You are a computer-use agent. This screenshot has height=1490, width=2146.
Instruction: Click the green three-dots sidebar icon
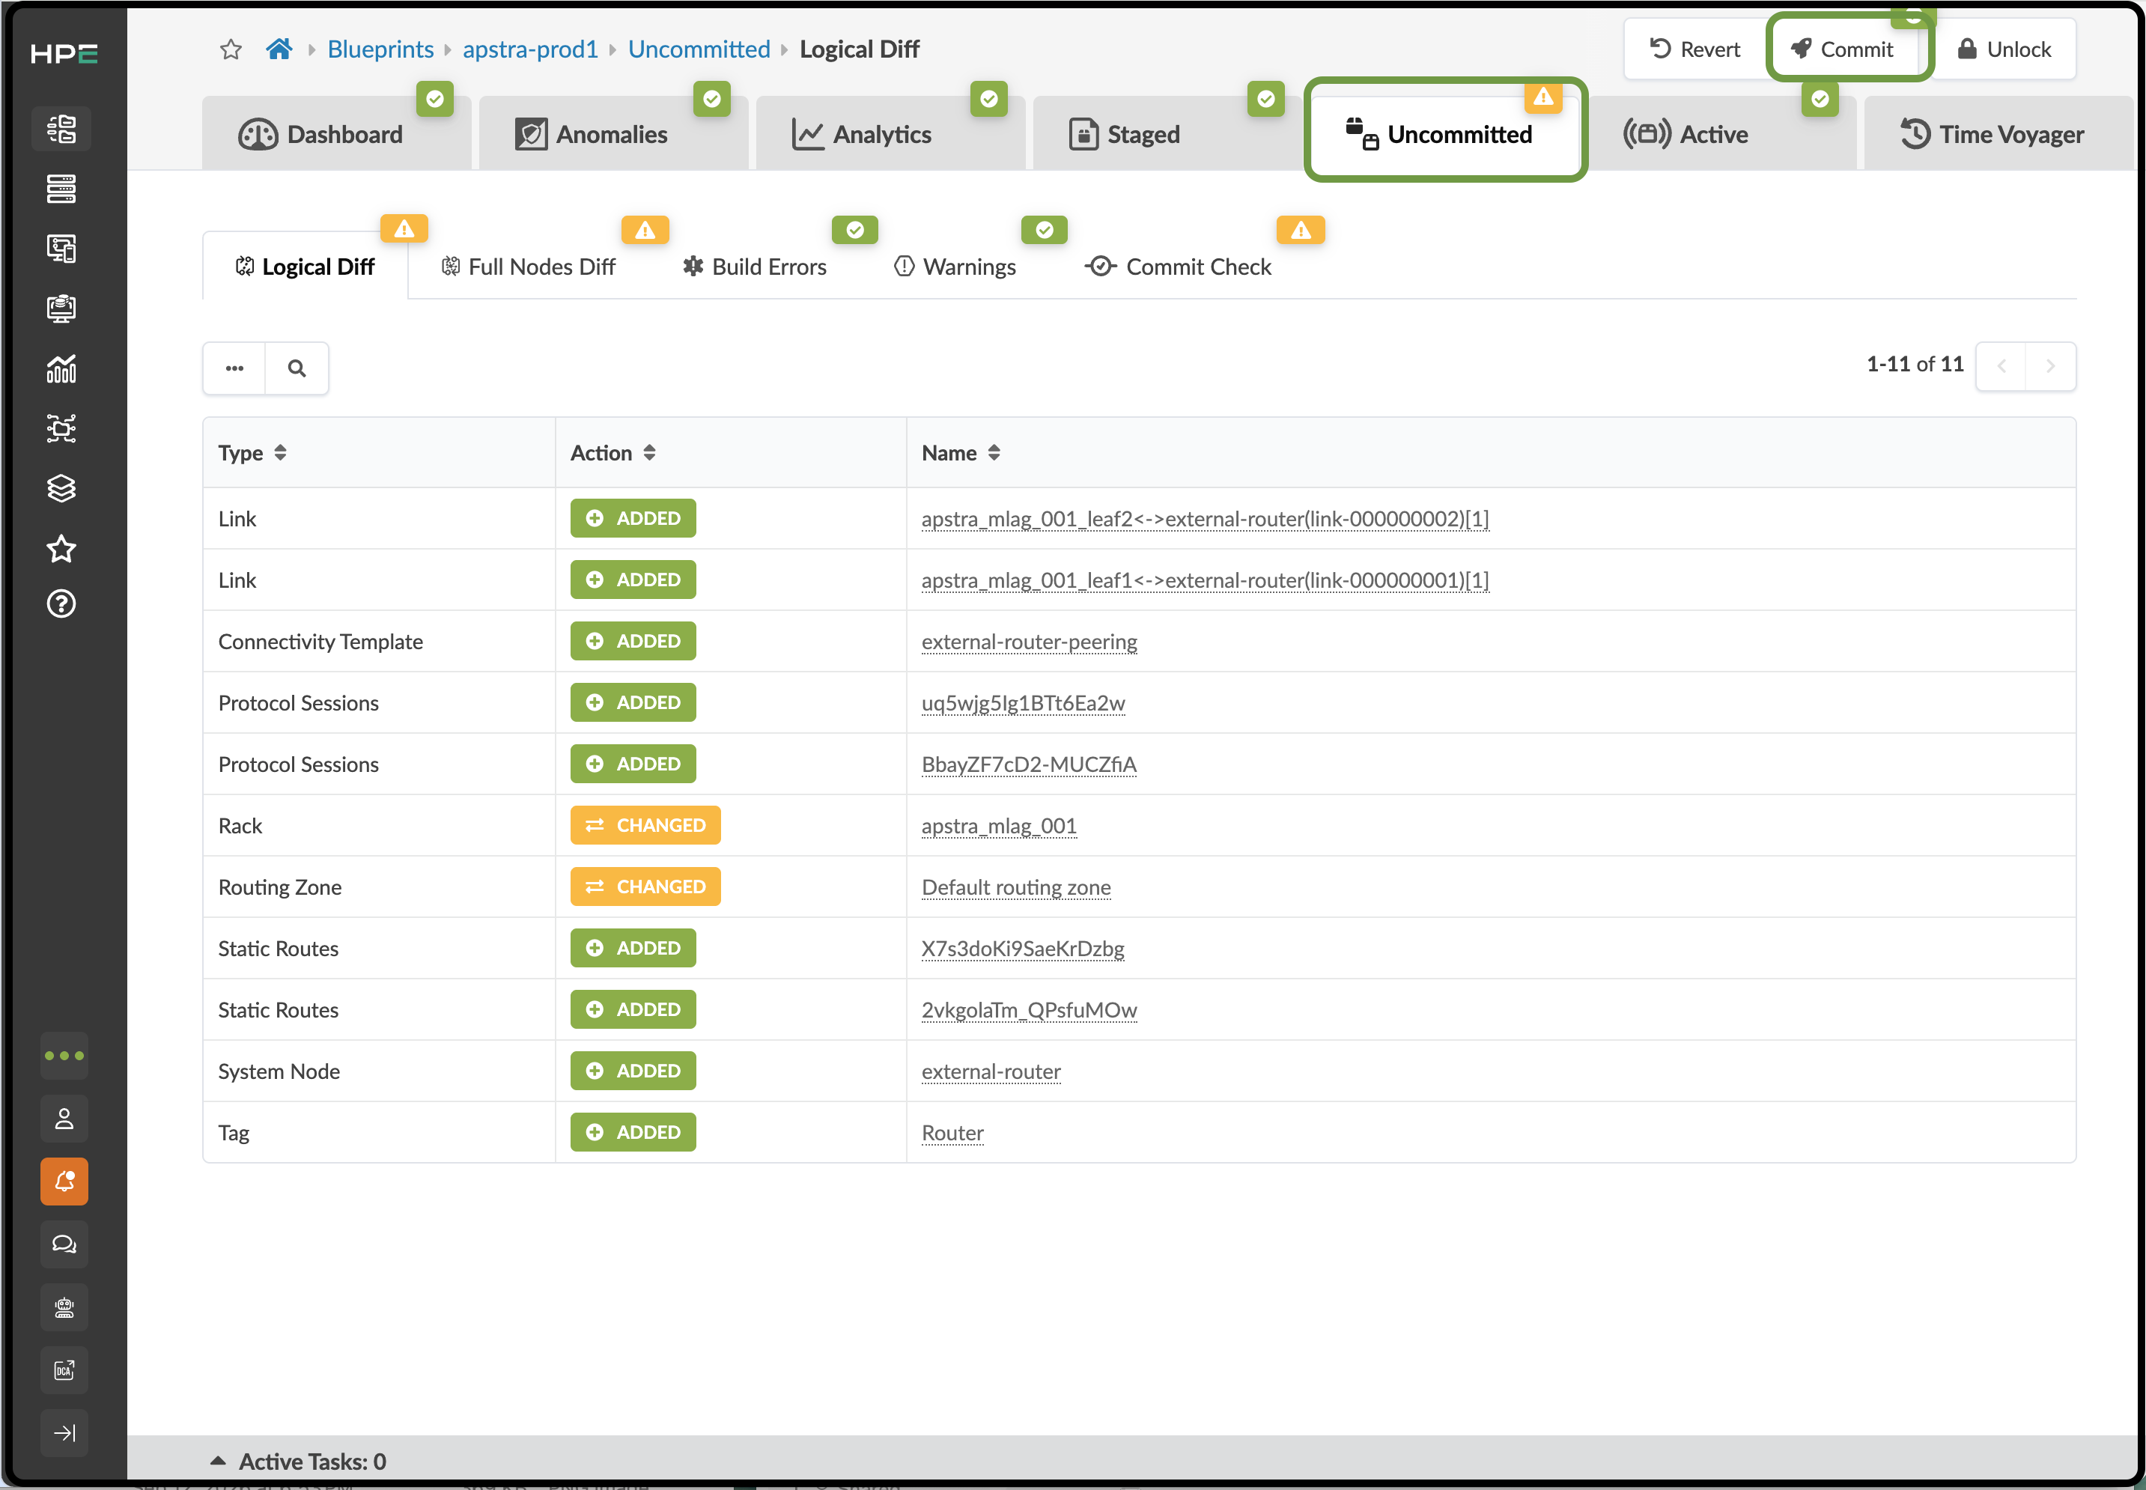(64, 1056)
